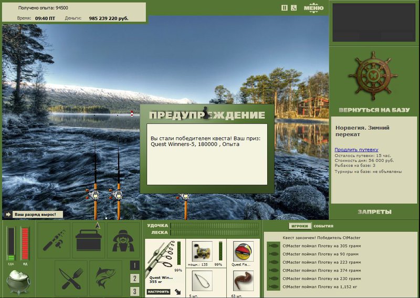Return to base via ВЕРНУТЬСЯ НА БАЗУ
The width and height of the screenshot is (420, 298).
(374, 110)
